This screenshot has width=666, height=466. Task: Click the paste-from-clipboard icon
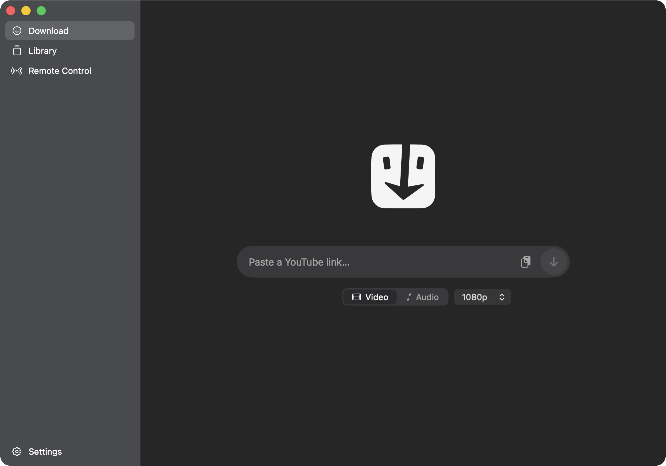pyautogui.click(x=525, y=262)
